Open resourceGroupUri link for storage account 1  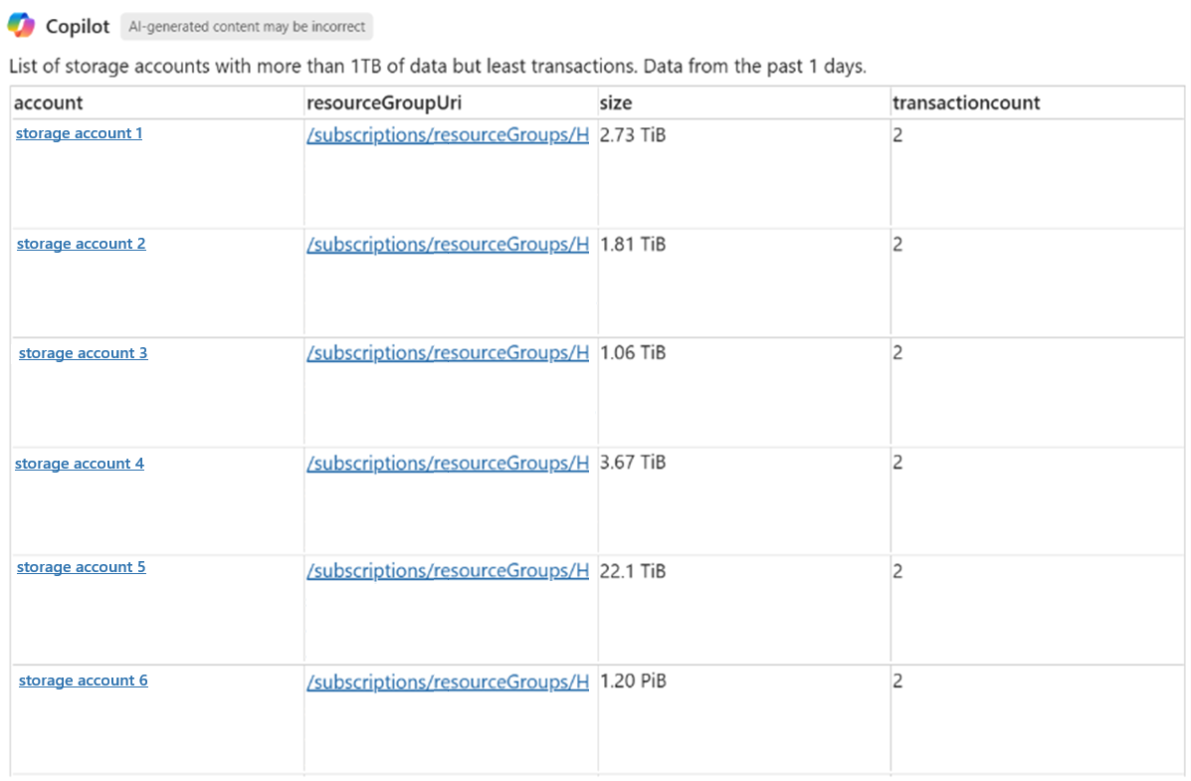[447, 134]
